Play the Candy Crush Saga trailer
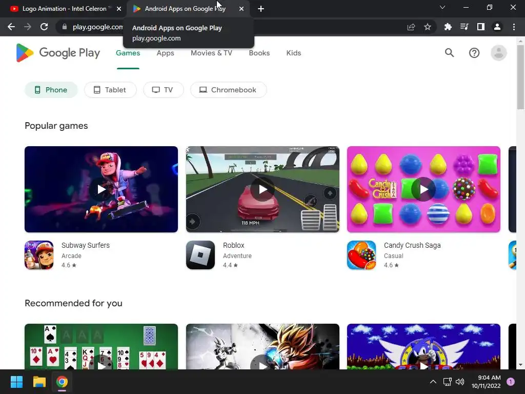 (x=423, y=189)
